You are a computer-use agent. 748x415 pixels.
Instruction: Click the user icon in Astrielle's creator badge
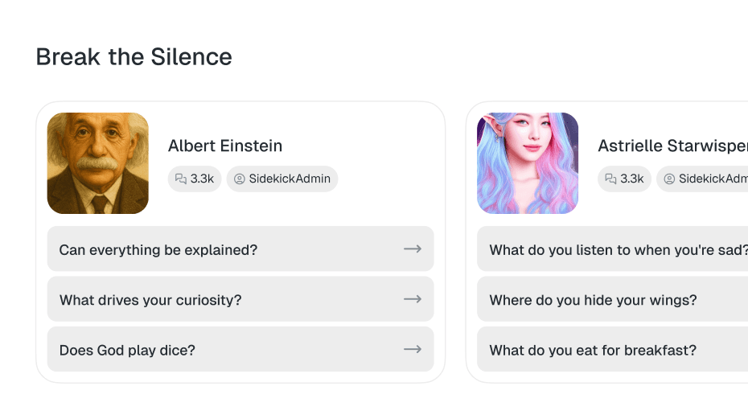tap(668, 179)
